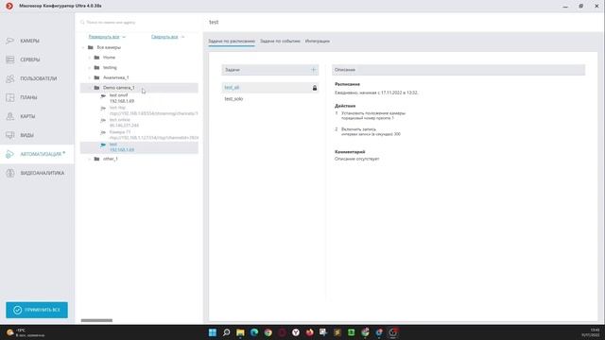Select the test_all task
This screenshot has height=340, width=605.
click(x=270, y=88)
